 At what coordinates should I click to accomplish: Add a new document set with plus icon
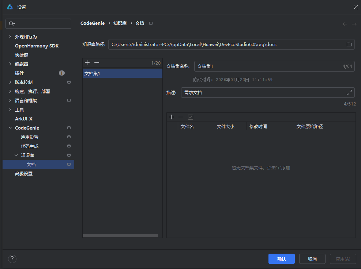point(87,62)
